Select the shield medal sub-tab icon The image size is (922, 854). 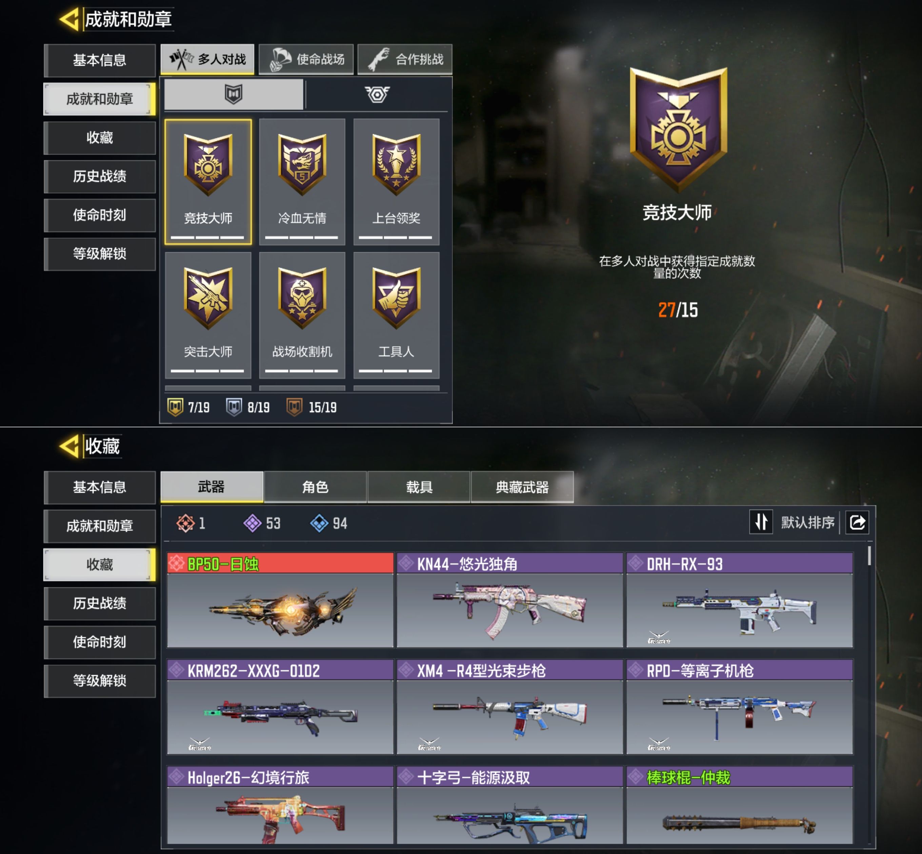pyautogui.click(x=234, y=94)
